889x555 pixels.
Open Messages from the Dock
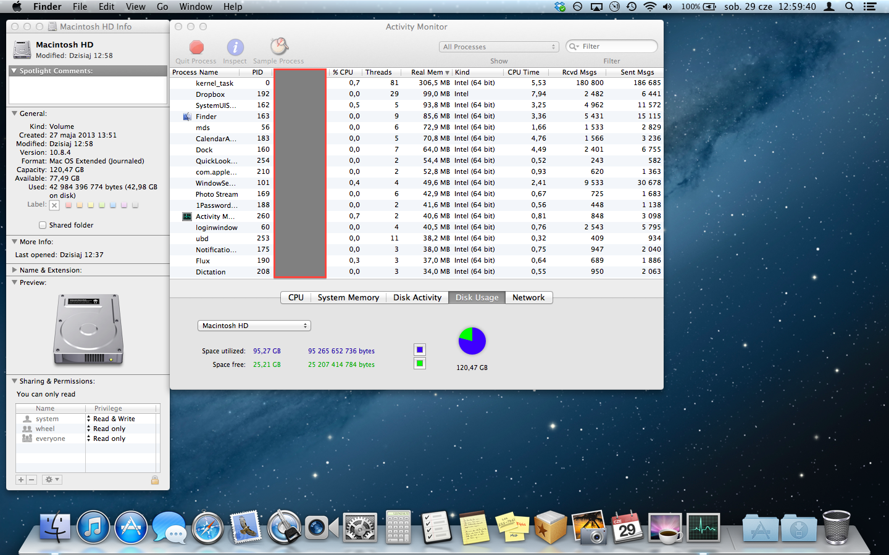pyautogui.click(x=169, y=529)
